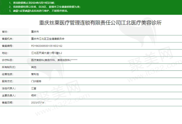The height and width of the screenshot is (124, 182).
Task: Select the name '杨林'
Action: tap(34, 96)
